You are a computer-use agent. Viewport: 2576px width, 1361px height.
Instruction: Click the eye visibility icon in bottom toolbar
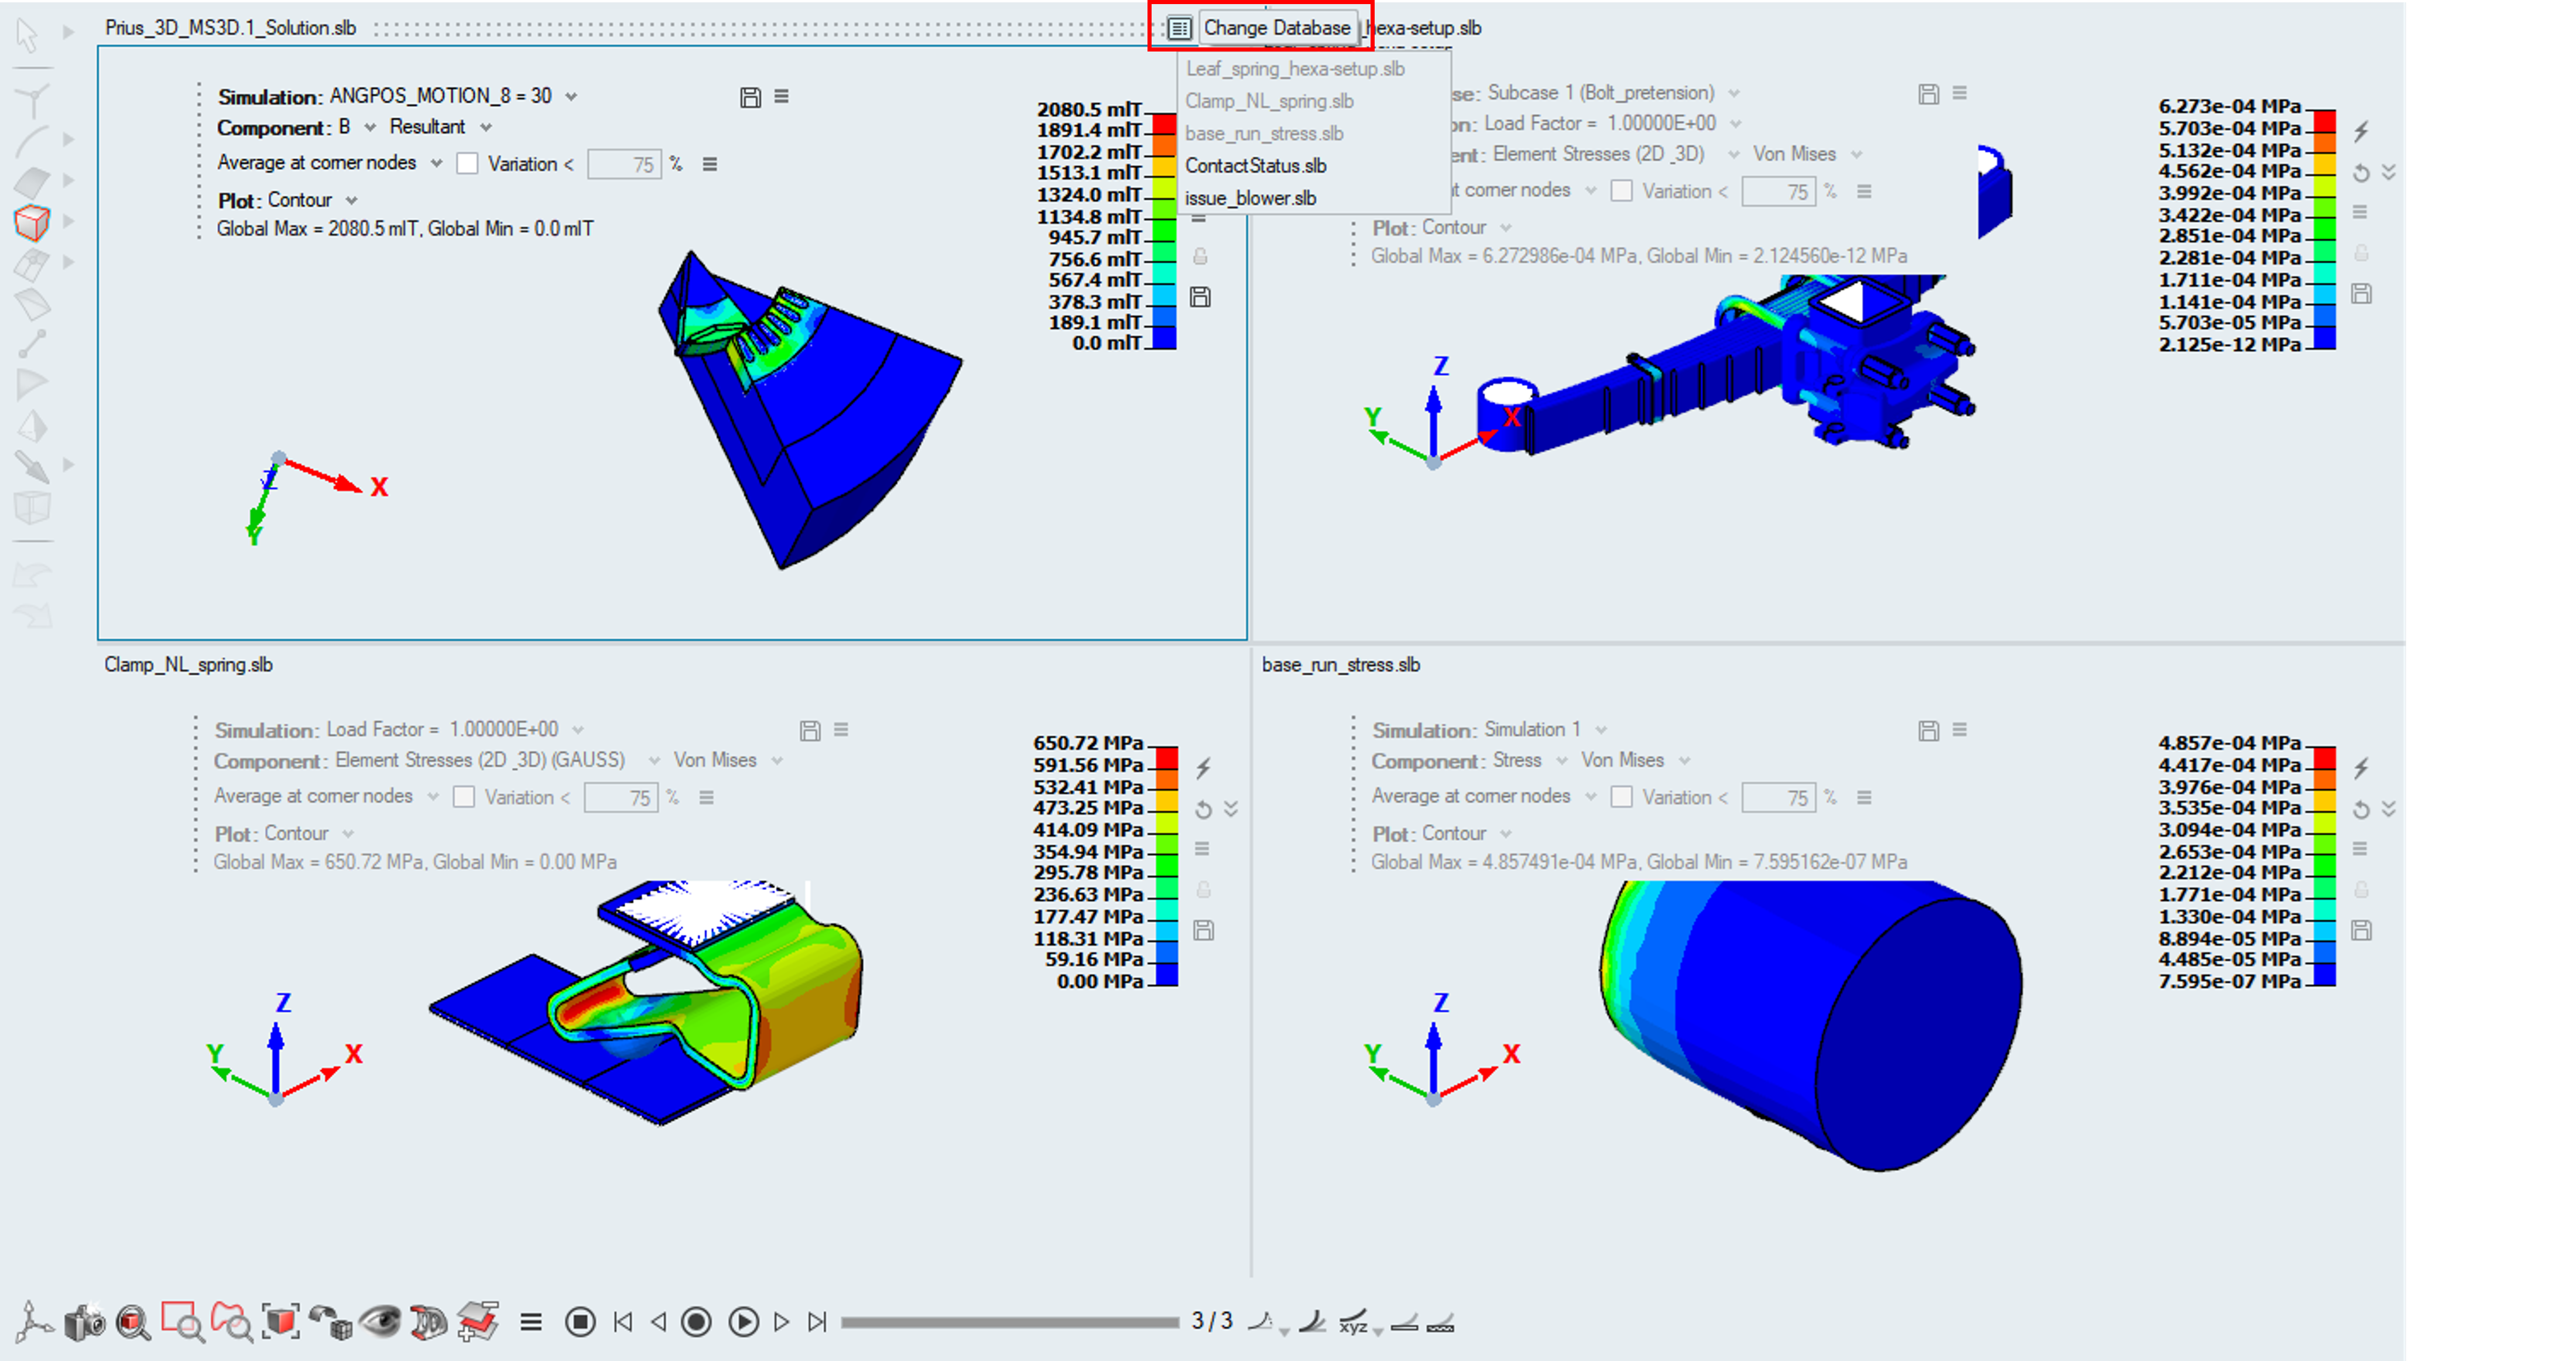pos(379,1322)
